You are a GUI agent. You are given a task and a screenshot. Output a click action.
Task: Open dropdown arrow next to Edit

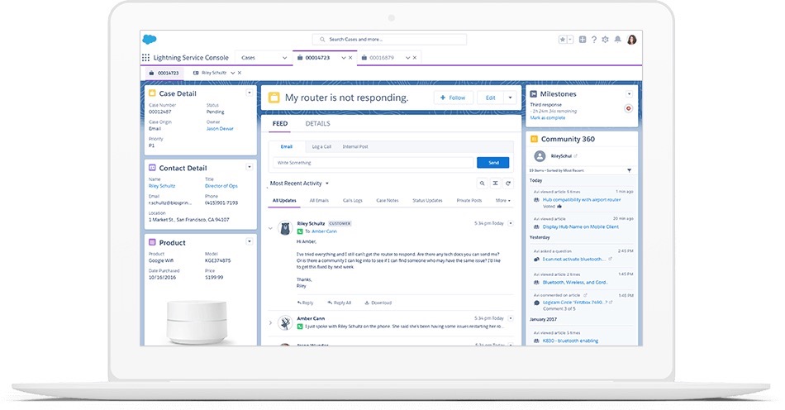[x=510, y=98]
